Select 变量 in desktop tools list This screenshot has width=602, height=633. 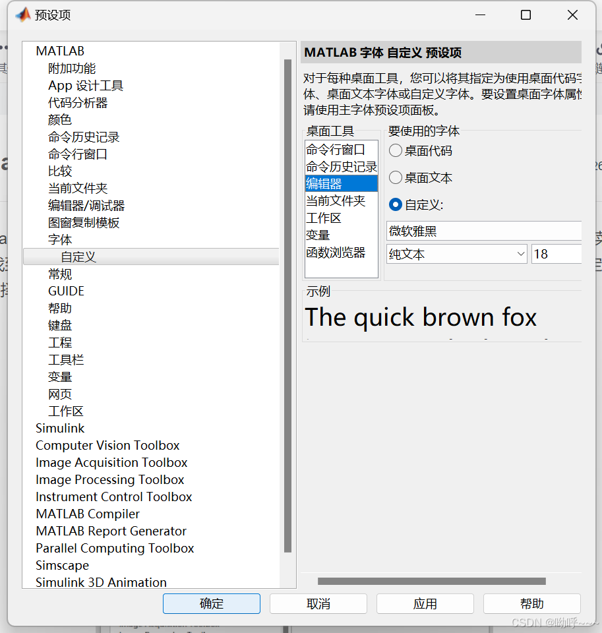pos(341,235)
